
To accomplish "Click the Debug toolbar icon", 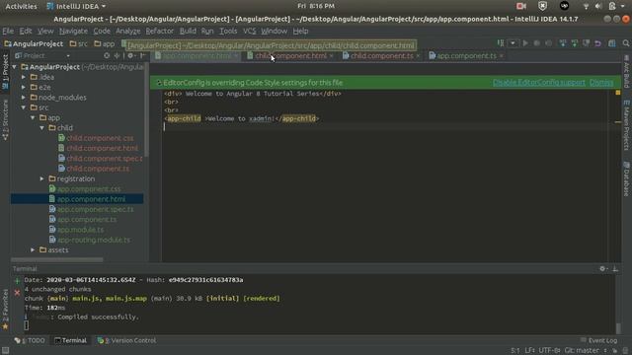I will (x=537, y=43).
